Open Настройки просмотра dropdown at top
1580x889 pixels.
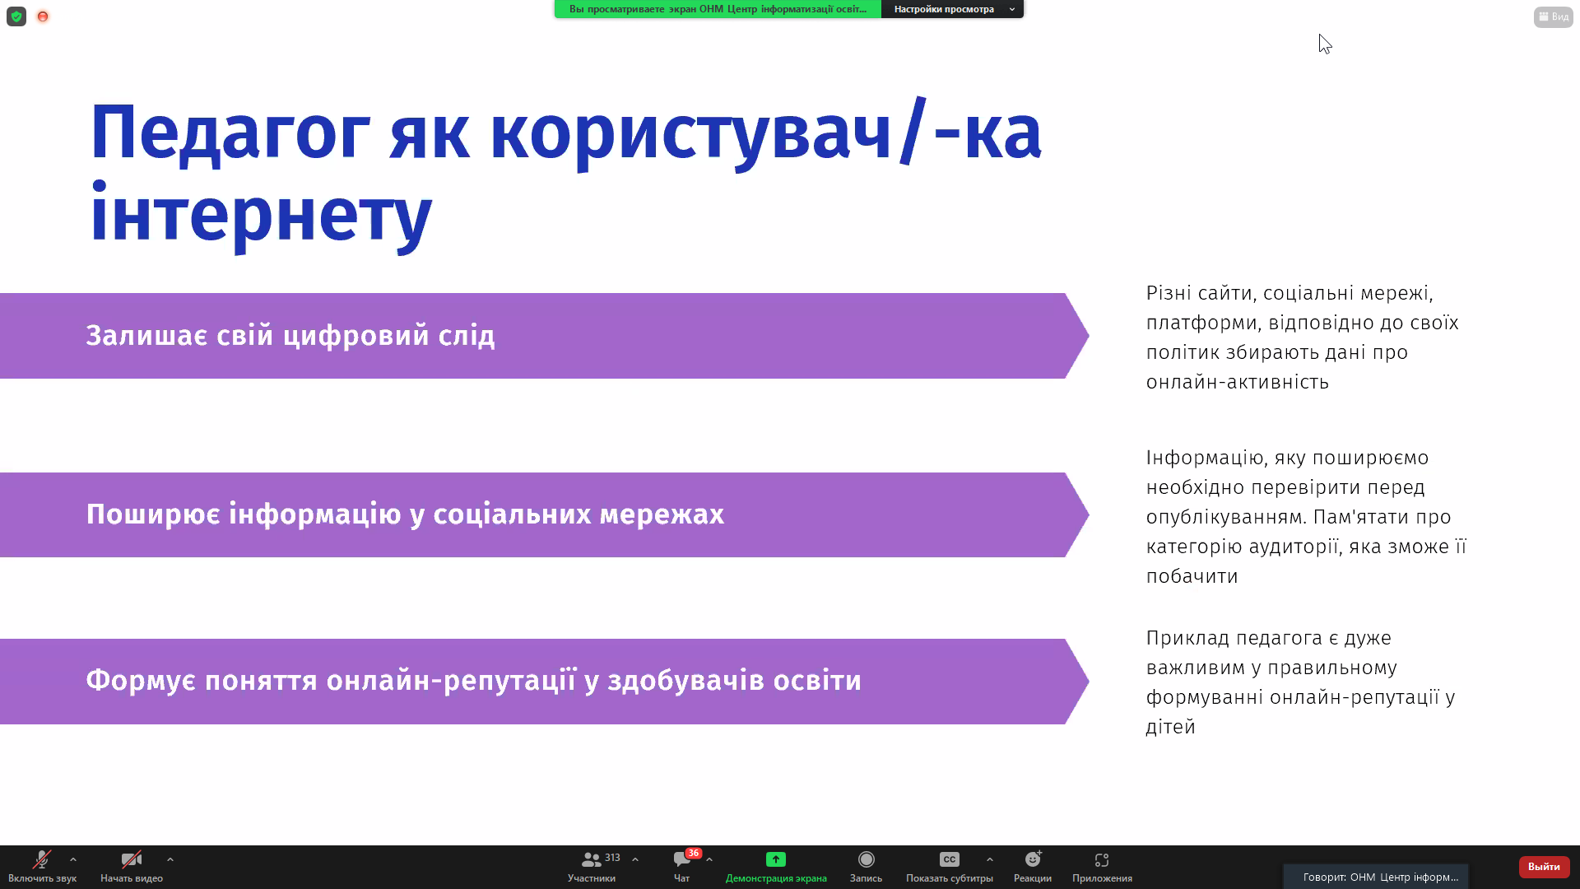pos(952,9)
